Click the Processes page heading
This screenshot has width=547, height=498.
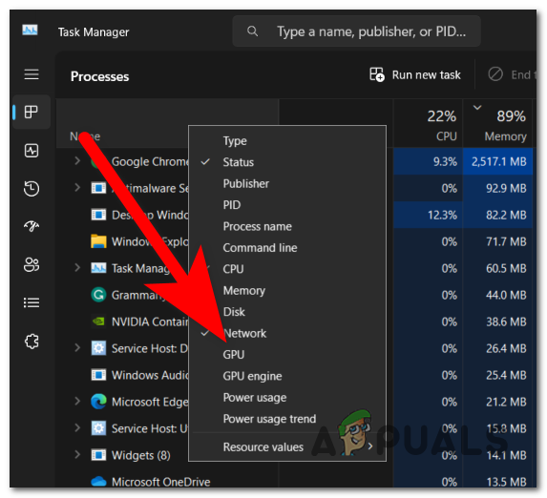pos(100,76)
